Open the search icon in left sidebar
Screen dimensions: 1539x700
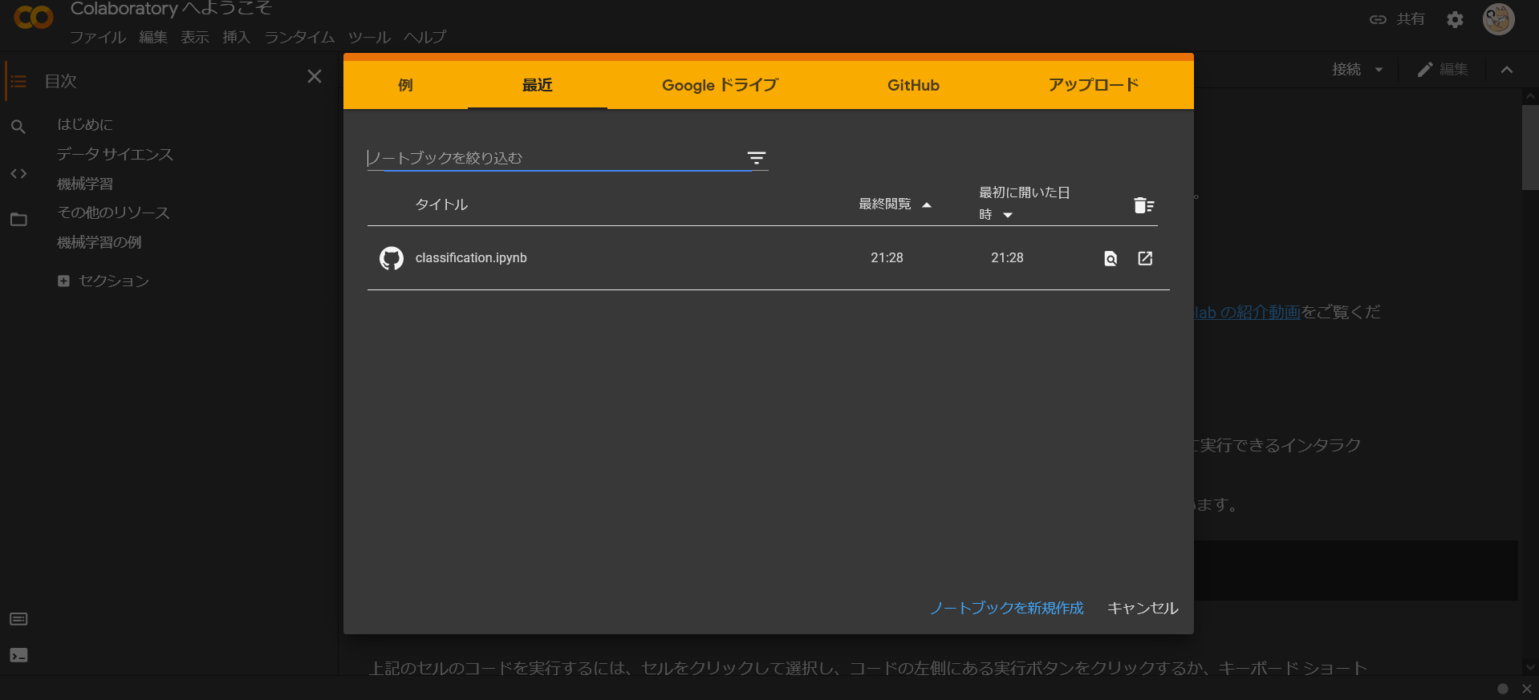coord(18,127)
